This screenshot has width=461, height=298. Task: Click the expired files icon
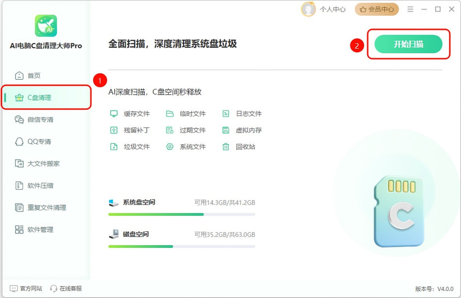170,130
